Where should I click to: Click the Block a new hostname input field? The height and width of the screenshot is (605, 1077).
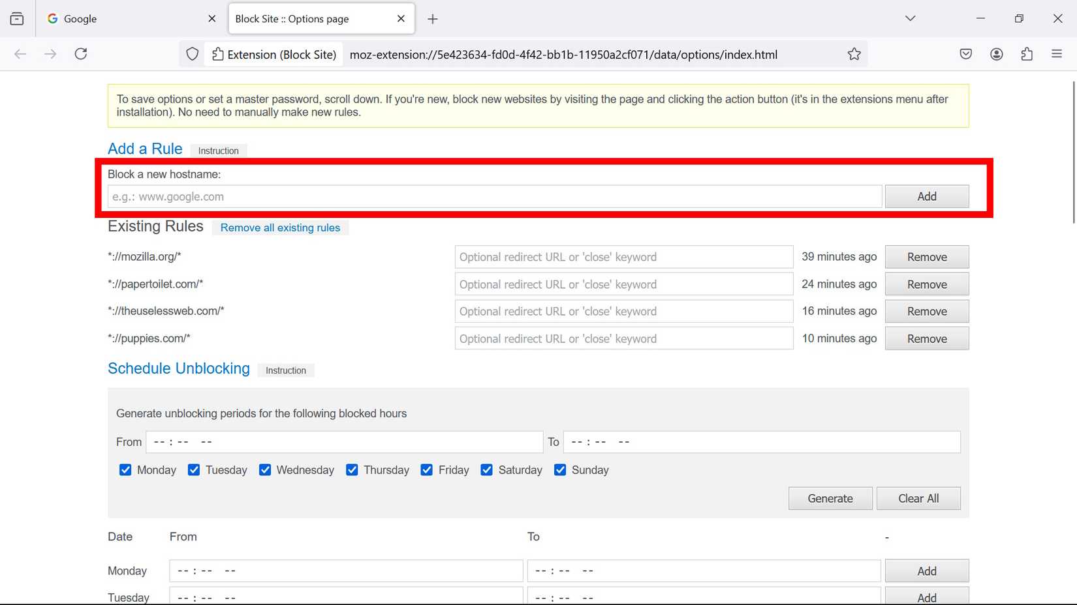[x=495, y=196]
